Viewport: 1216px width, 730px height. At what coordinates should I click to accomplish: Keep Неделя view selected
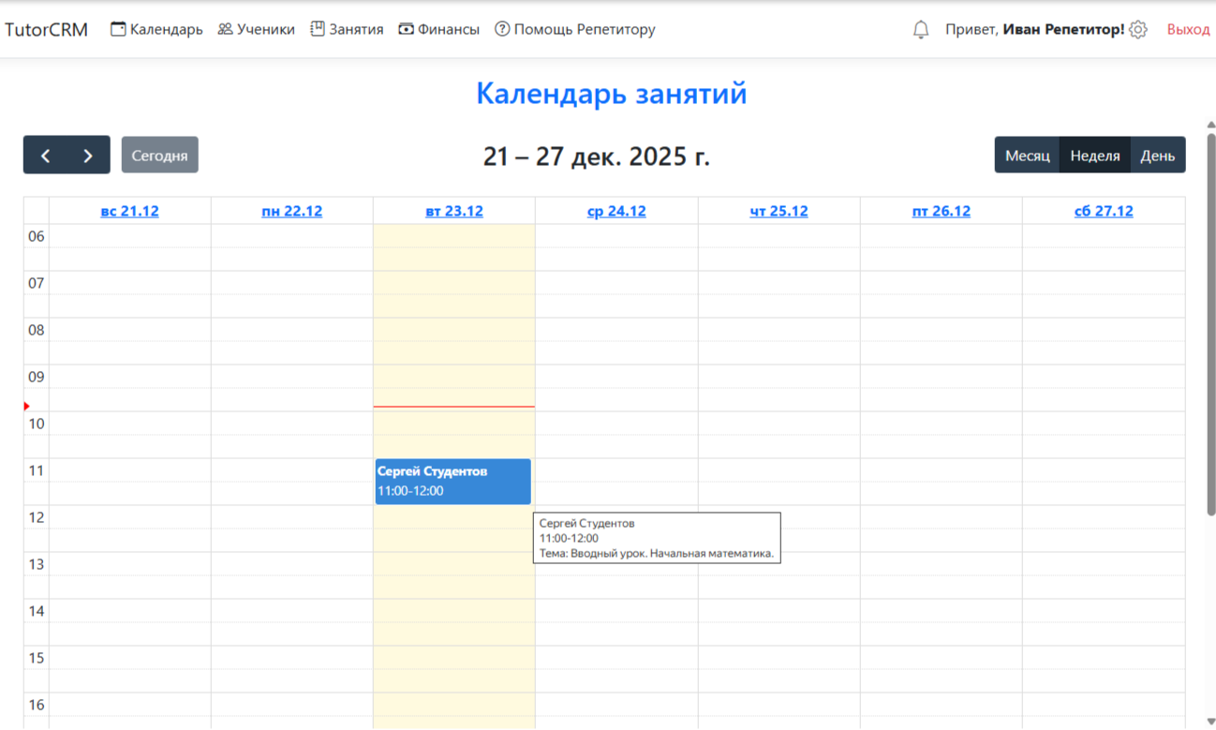click(1094, 155)
